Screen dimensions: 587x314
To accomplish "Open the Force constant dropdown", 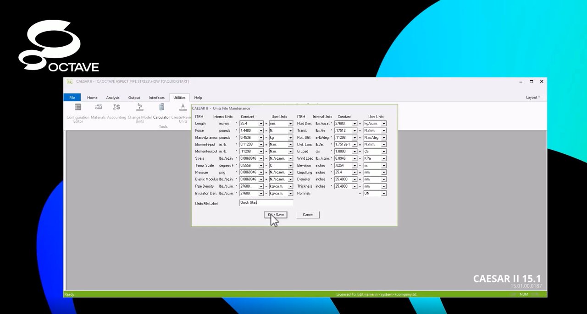I will point(261,130).
